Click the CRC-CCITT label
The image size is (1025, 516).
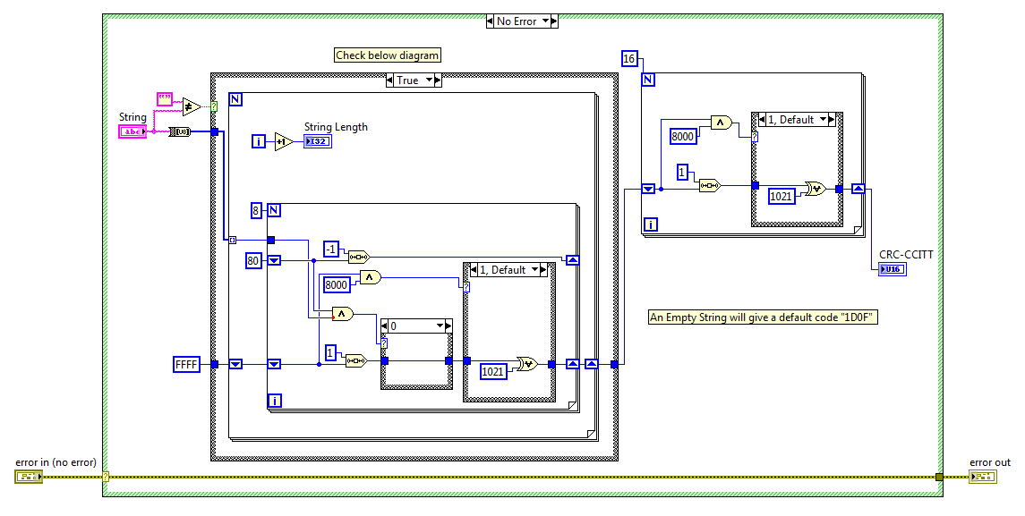pos(906,254)
